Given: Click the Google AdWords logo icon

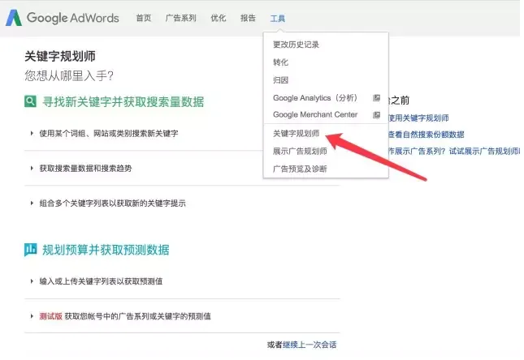Looking at the screenshot, I should (14, 18).
